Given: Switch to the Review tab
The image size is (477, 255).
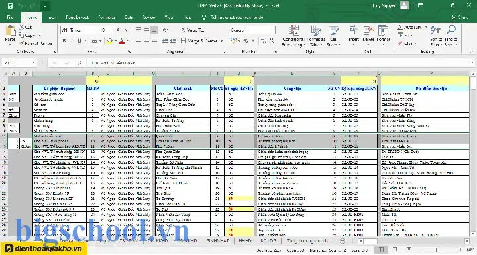Looking at the screenshot, I should pyautogui.click(x=149, y=17).
